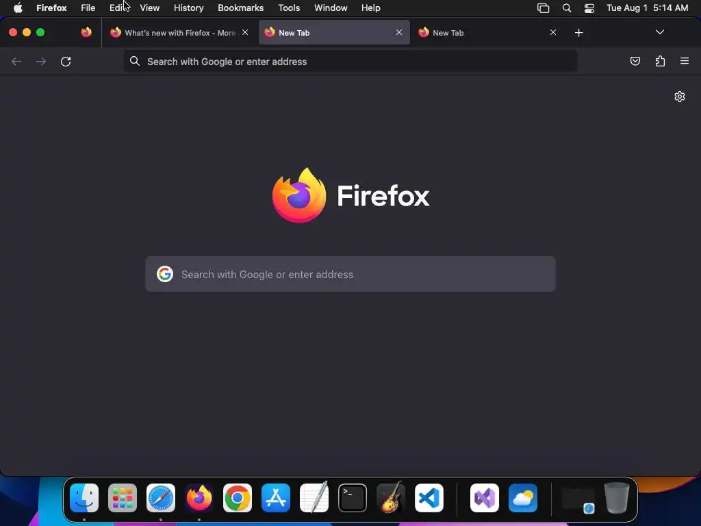Open a new tab with plus button
This screenshot has height=526, width=701.
coord(579,33)
